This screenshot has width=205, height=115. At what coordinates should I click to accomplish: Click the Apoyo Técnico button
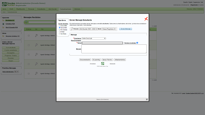coord(107,60)
